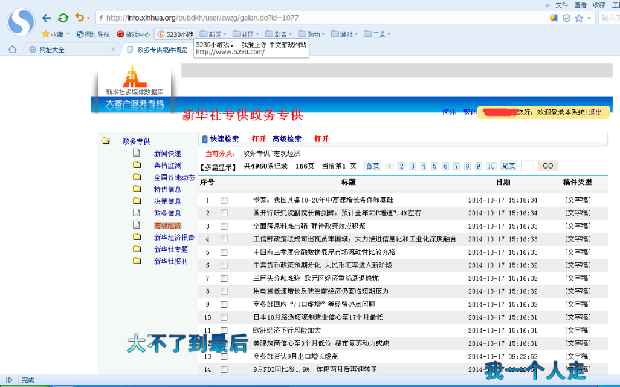
Task: Expand hidden menus with double chevron
Action: [547, 5]
